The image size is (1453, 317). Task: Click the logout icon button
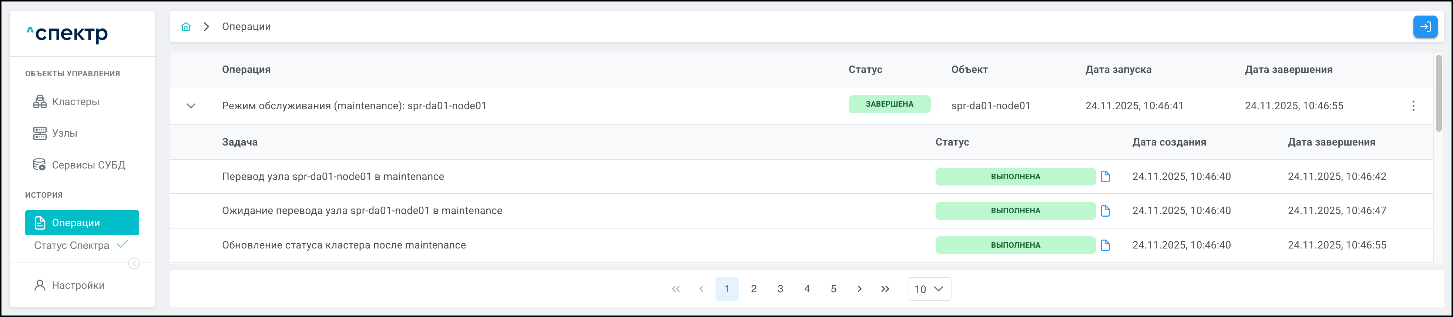(1425, 27)
